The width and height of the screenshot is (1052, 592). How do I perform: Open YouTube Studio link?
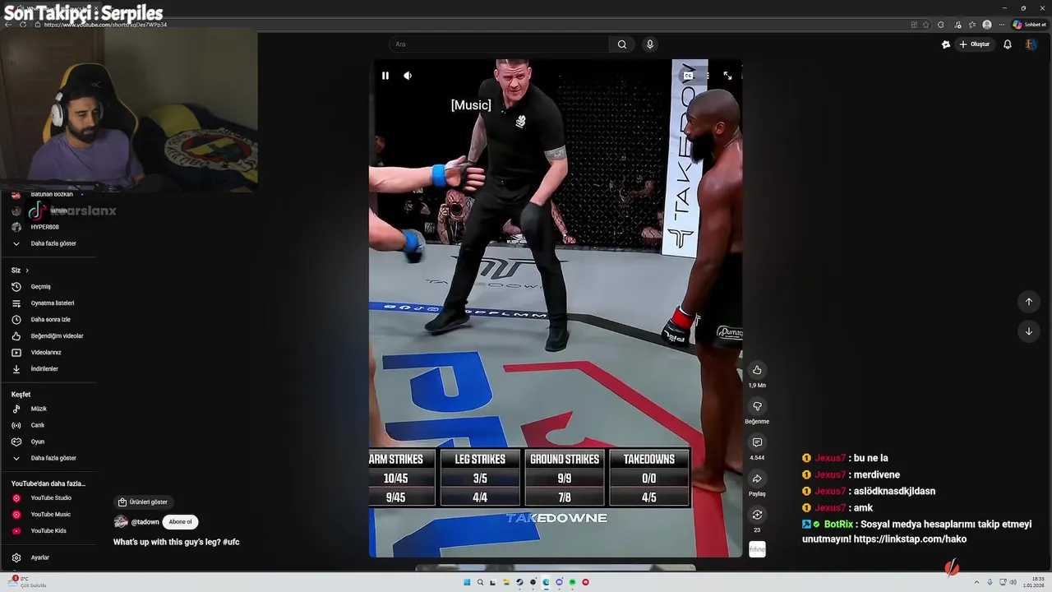51,498
